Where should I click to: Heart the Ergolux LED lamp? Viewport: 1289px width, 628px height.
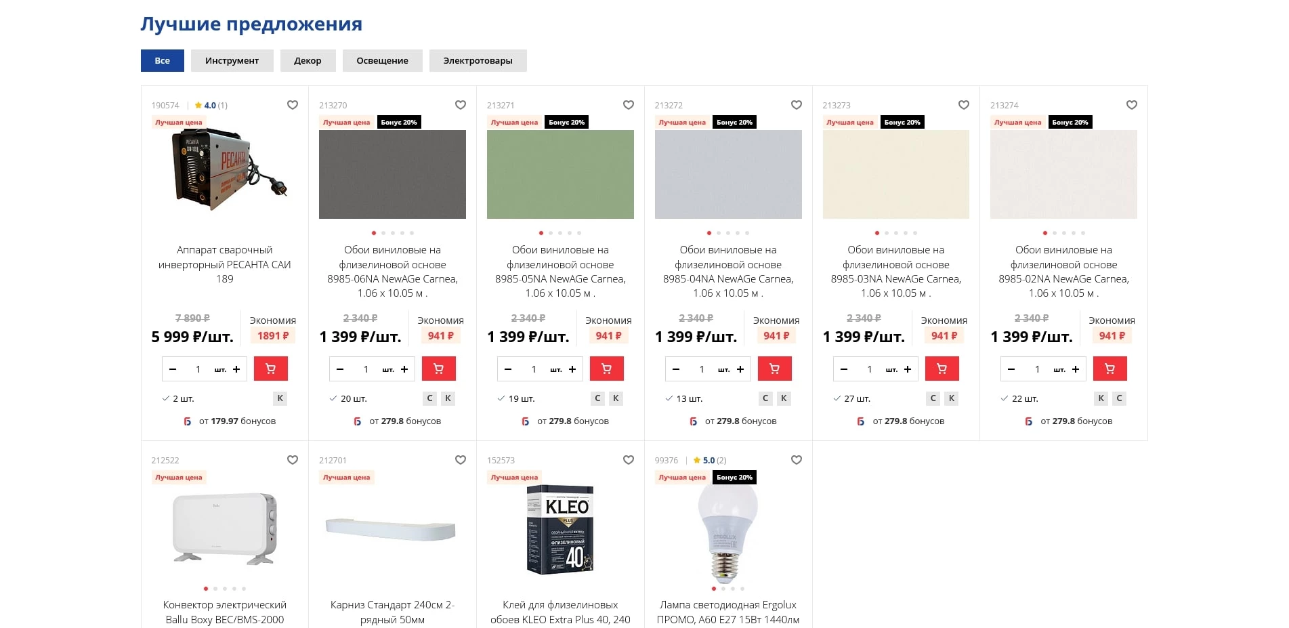click(x=796, y=460)
